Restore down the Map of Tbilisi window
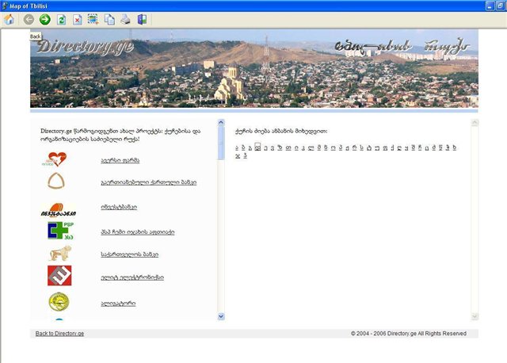 [500, 6]
